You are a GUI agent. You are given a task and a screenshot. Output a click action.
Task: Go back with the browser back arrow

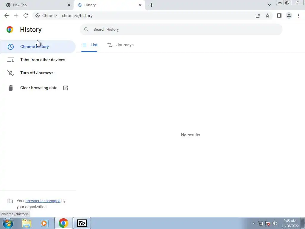point(7,16)
